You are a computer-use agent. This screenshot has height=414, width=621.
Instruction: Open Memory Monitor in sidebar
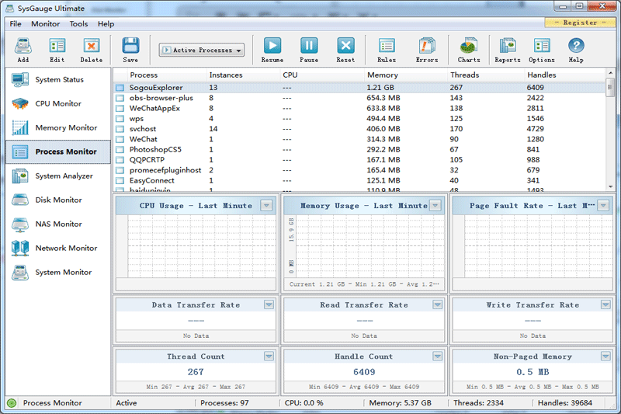[x=57, y=127]
